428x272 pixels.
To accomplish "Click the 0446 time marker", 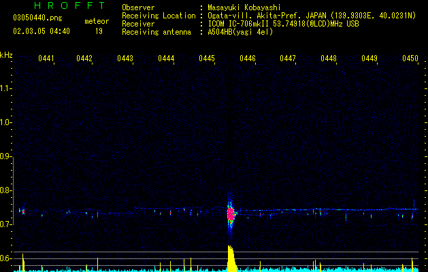I will pyautogui.click(x=248, y=58).
